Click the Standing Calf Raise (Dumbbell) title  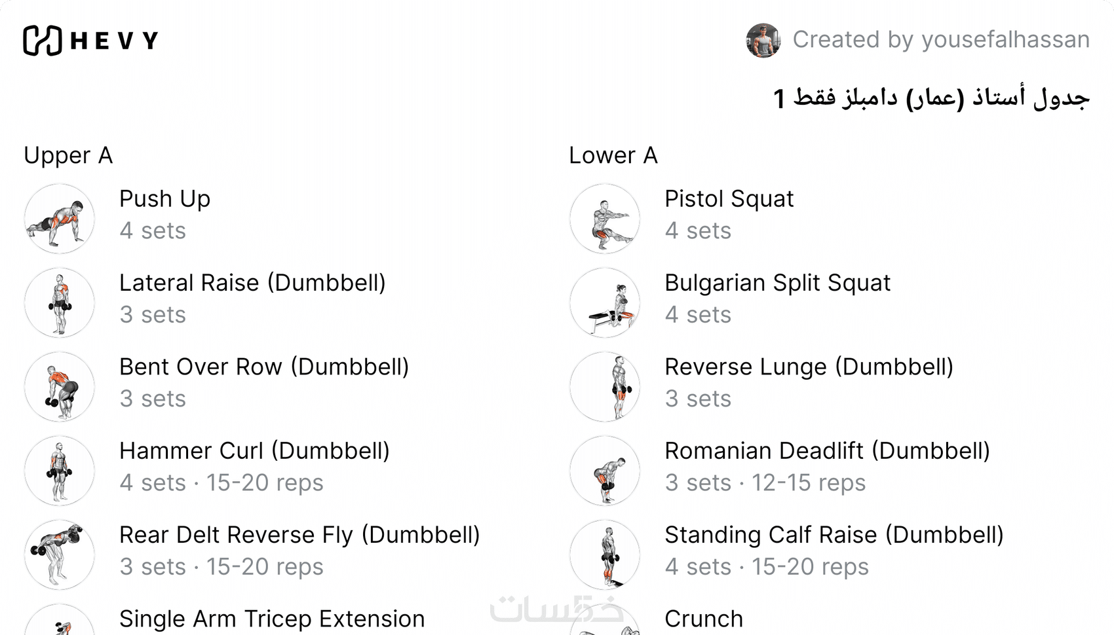(x=834, y=535)
